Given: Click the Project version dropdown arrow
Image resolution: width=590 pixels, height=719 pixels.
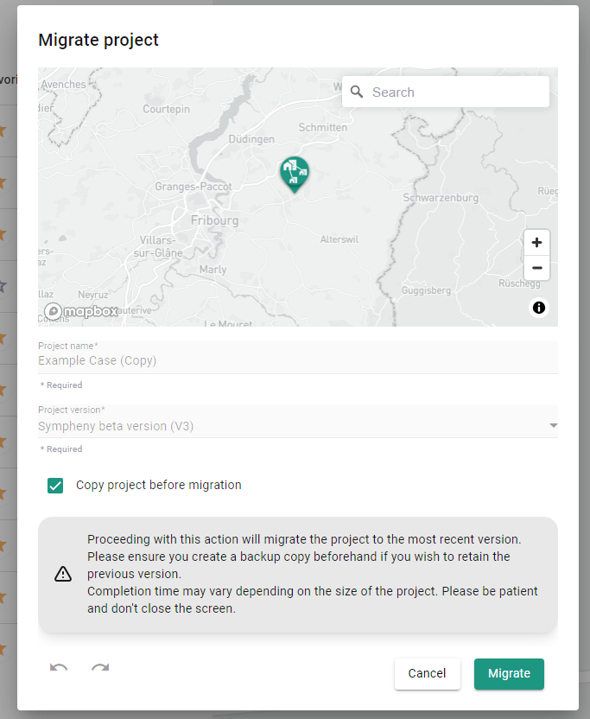Looking at the screenshot, I should click(553, 426).
